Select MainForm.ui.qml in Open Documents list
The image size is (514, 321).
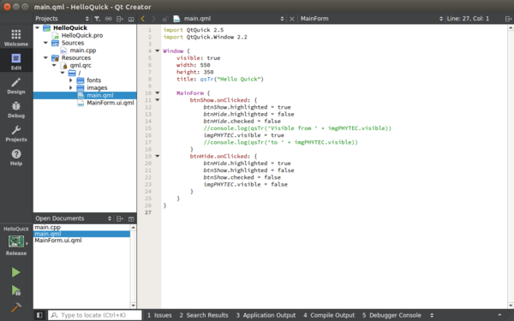(x=58, y=241)
